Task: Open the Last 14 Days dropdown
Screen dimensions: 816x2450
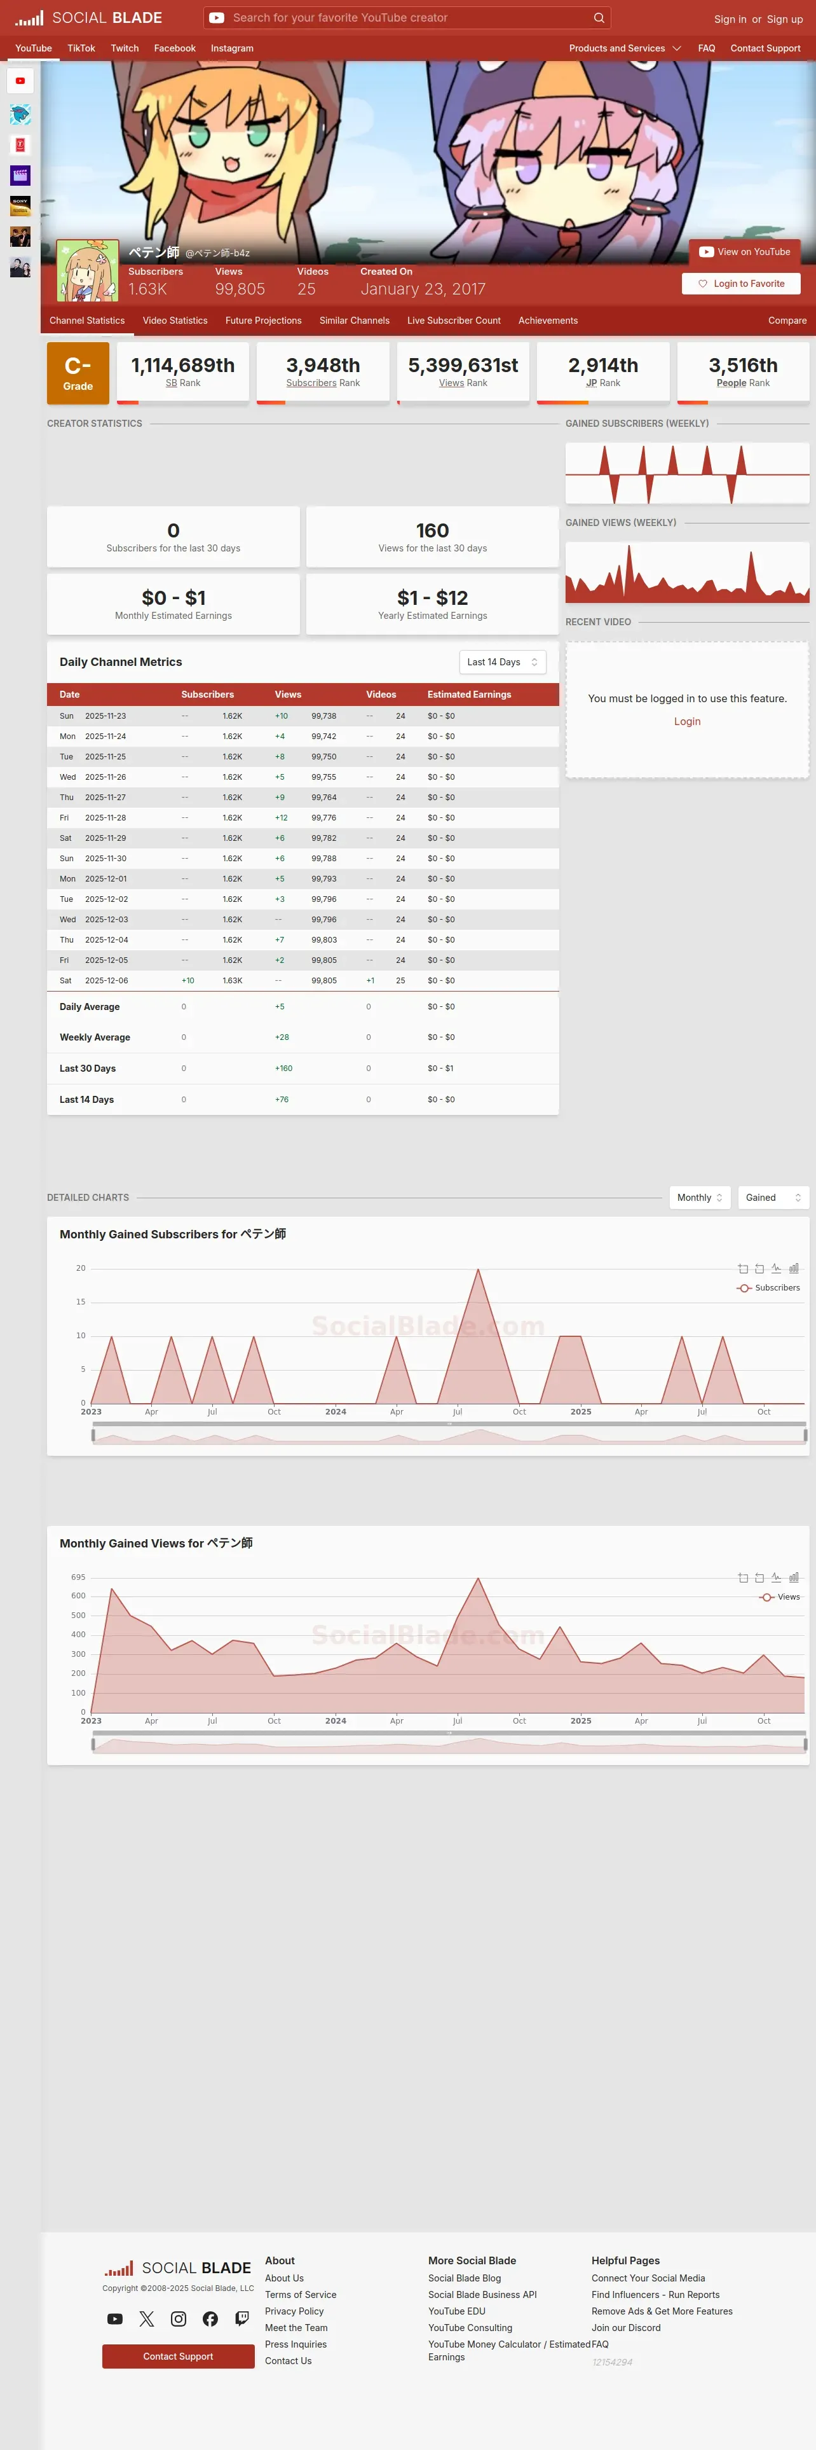Action: point(503,662)
